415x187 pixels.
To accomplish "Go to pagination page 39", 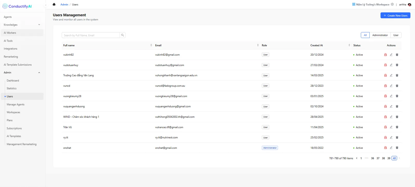I will [x=389, y=158].
